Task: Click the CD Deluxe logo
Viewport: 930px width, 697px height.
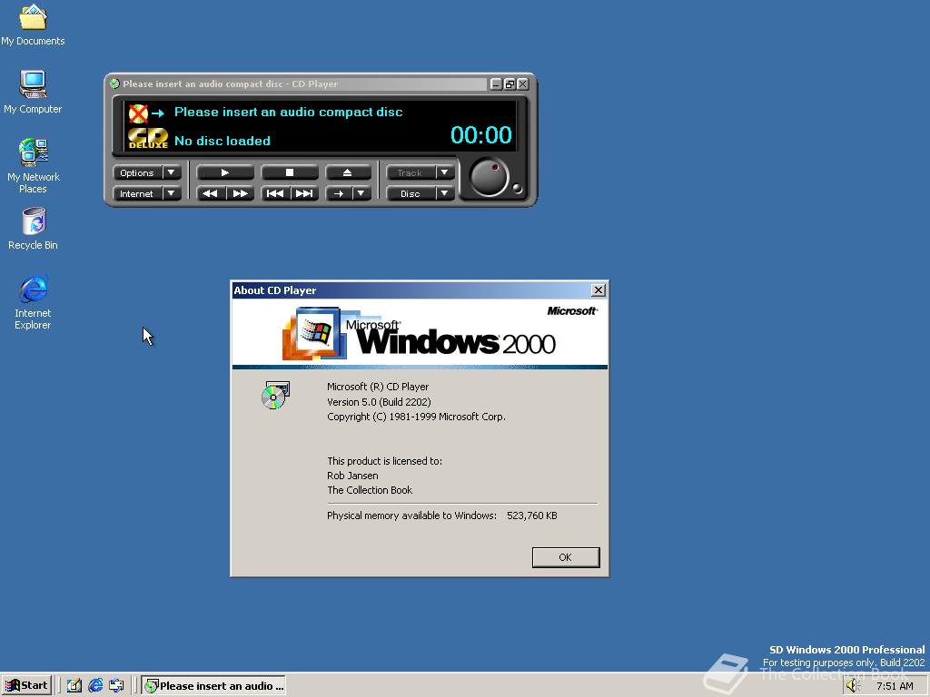Action: coord(148,139)
